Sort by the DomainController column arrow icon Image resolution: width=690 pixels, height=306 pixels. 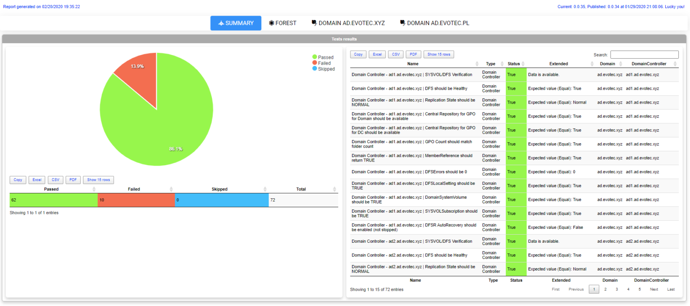[675, 64]
